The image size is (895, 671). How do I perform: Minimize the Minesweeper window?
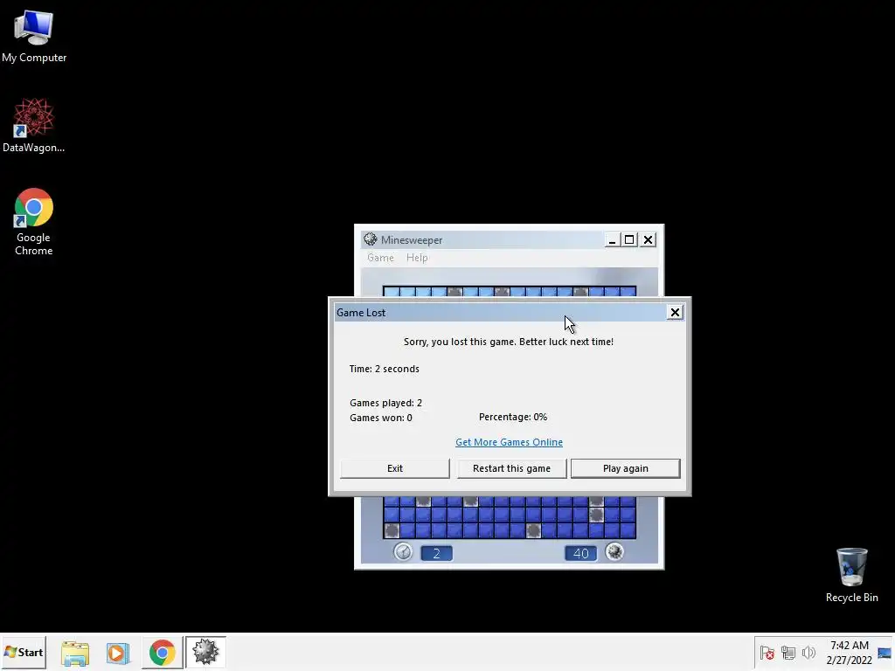[612, 240]
